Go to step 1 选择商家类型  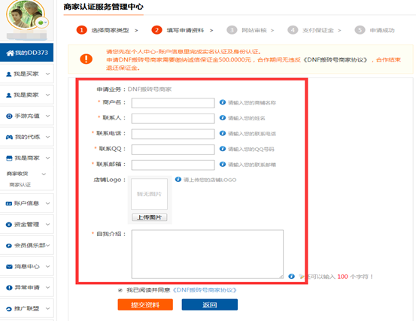(x=103, y=30)
